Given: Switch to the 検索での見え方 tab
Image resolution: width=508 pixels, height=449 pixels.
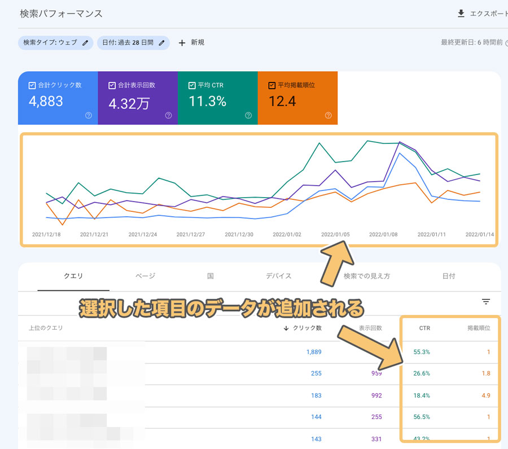Looking at the screenshot, I should (367, 276).
